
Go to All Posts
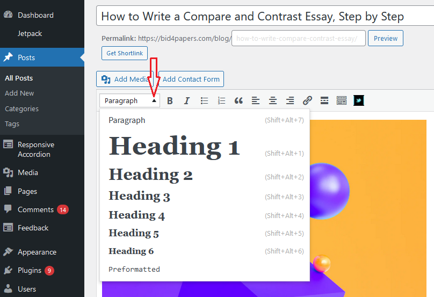(x=19, y=78)
